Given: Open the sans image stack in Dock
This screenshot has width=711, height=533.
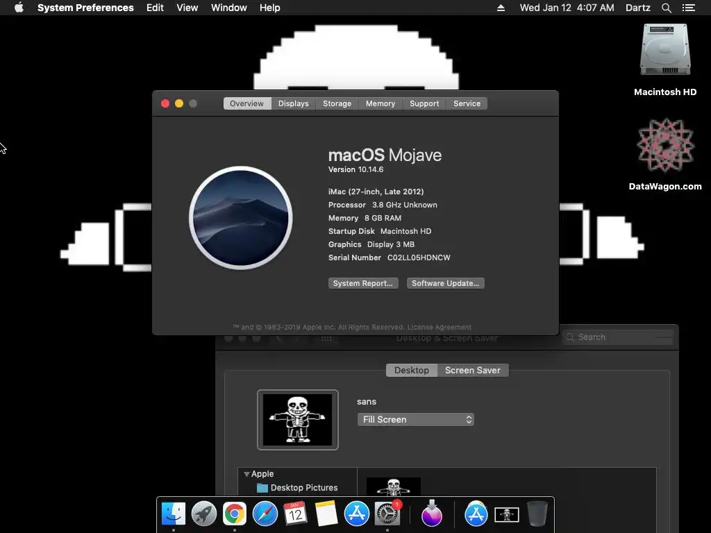Looking at the screenshot, I should (x=506, y=515).
